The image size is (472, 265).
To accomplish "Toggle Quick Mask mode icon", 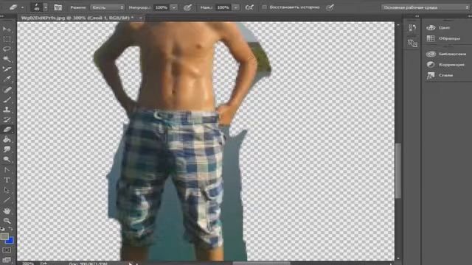I will pyautogui.click(x=7, y=250).
